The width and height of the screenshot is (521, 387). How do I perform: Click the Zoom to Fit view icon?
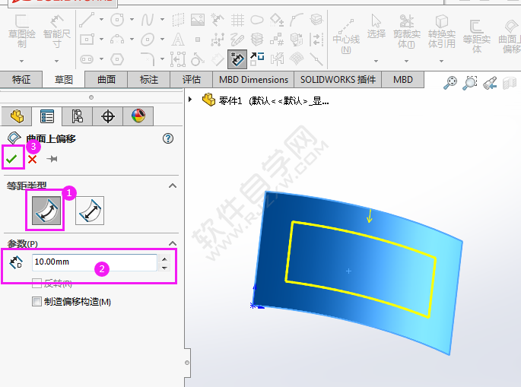(x=450, y=83)
